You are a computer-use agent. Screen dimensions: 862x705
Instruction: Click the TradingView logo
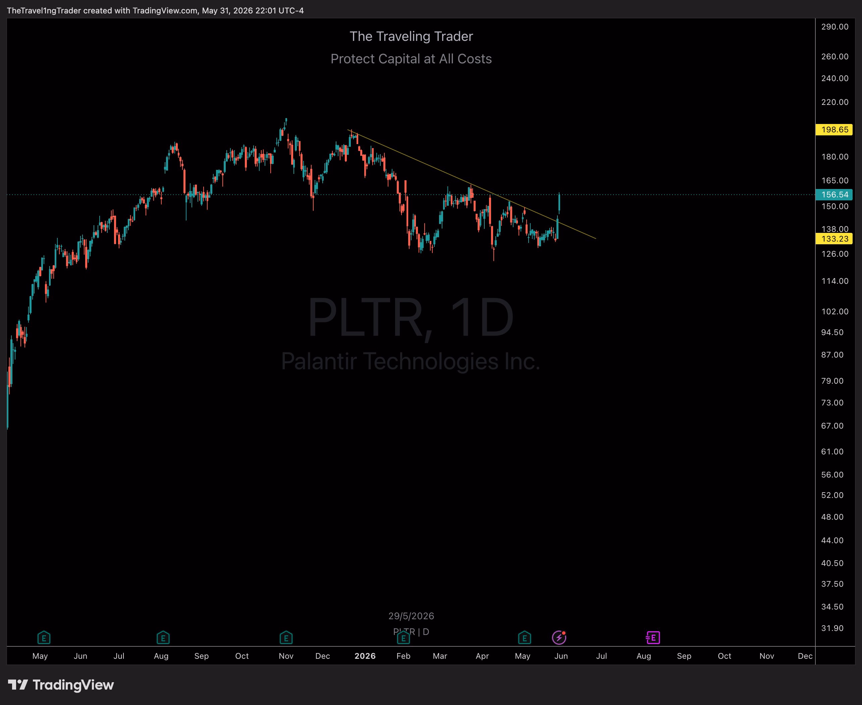(x=61, y=685)
